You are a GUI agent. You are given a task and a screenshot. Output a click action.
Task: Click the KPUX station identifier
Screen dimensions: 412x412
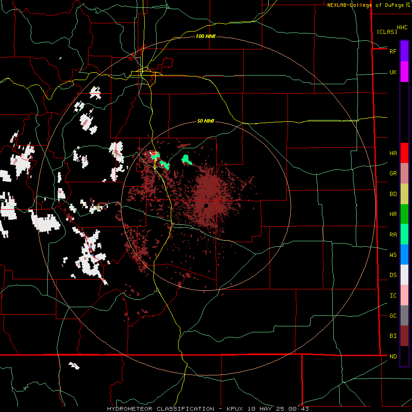(x=235, y=409)
